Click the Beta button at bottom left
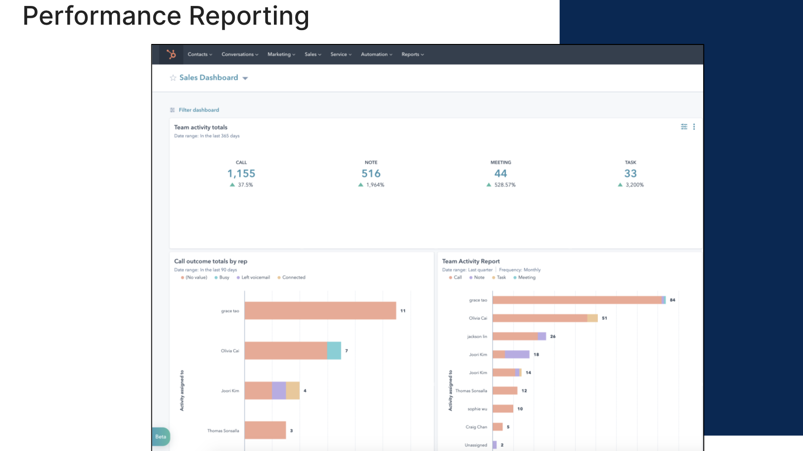 tap(160, 437)
